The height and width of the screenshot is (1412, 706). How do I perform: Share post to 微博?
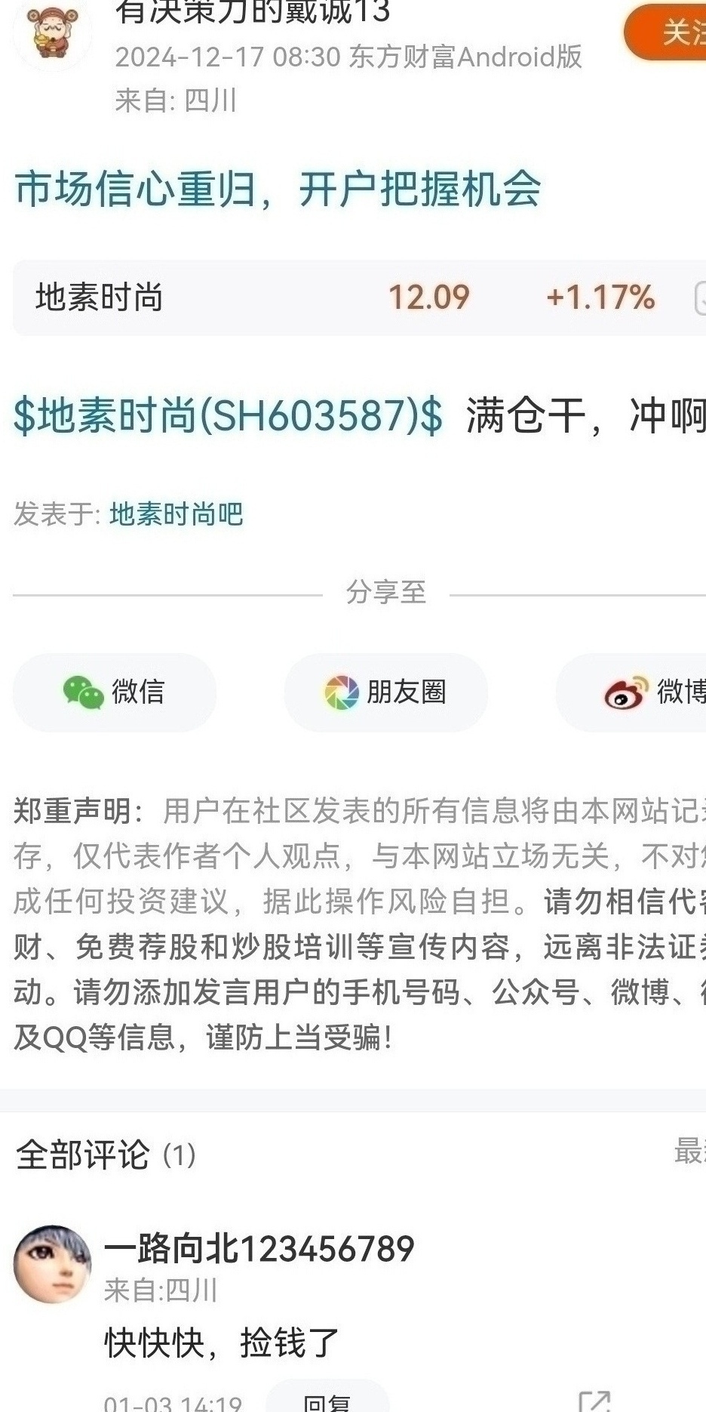click(632, 692)
